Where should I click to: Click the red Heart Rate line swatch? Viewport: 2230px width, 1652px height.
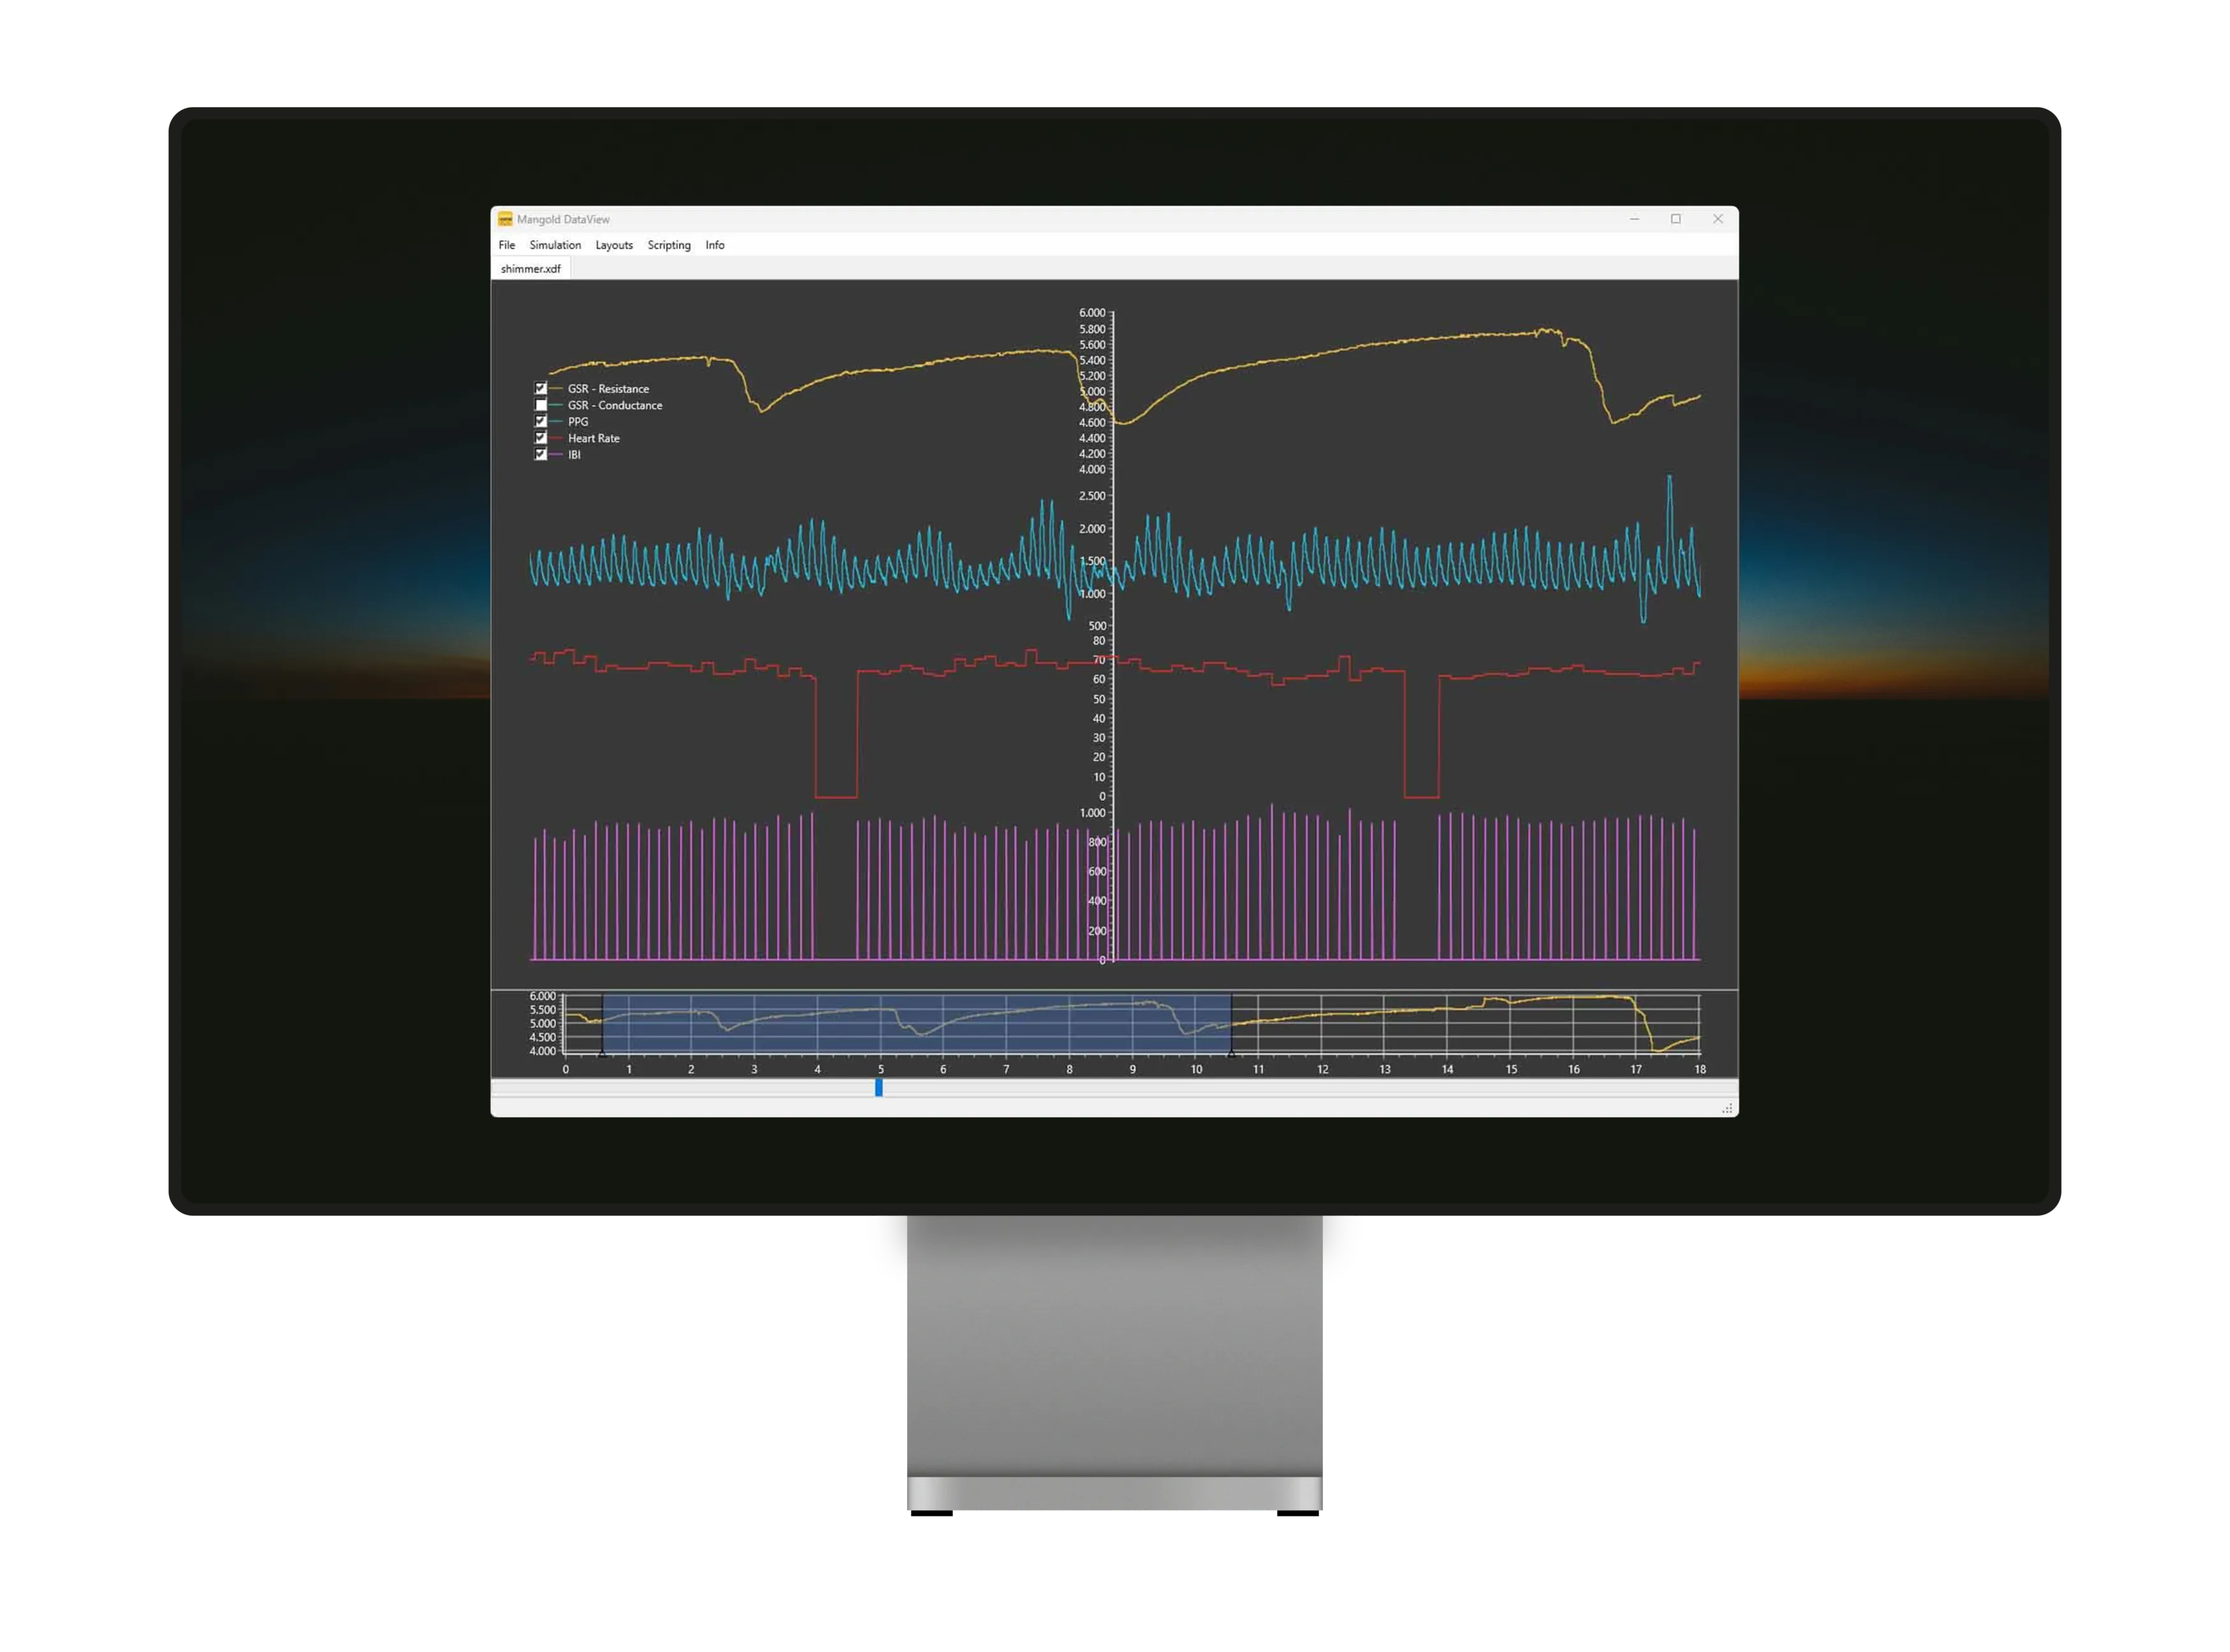tap(556, 438)
